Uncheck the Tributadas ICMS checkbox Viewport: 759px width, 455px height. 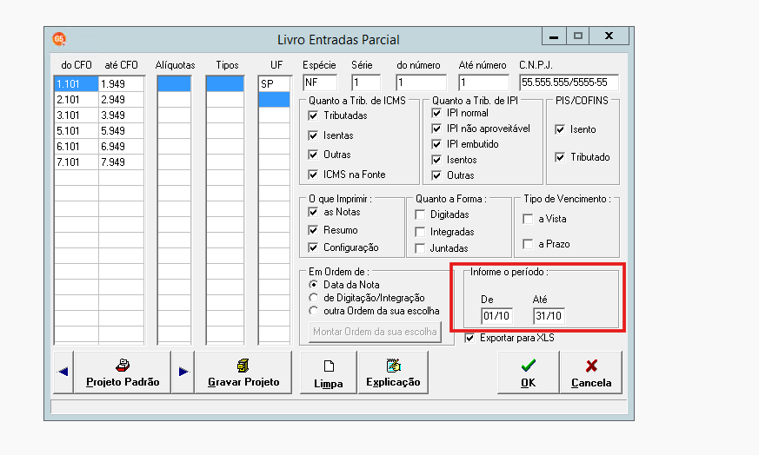pyautogui.click(x=313, y=115)
